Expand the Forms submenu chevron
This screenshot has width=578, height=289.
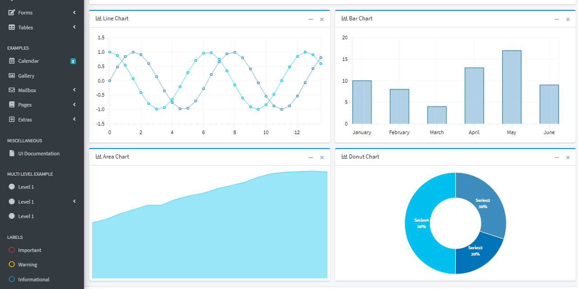point(74,12)
